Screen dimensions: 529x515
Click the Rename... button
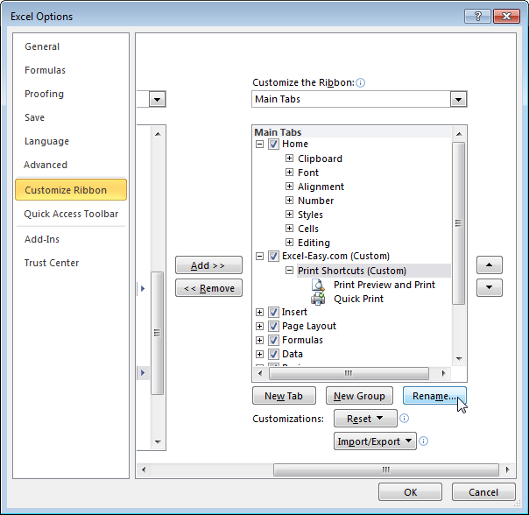click(x=434, y=396)
